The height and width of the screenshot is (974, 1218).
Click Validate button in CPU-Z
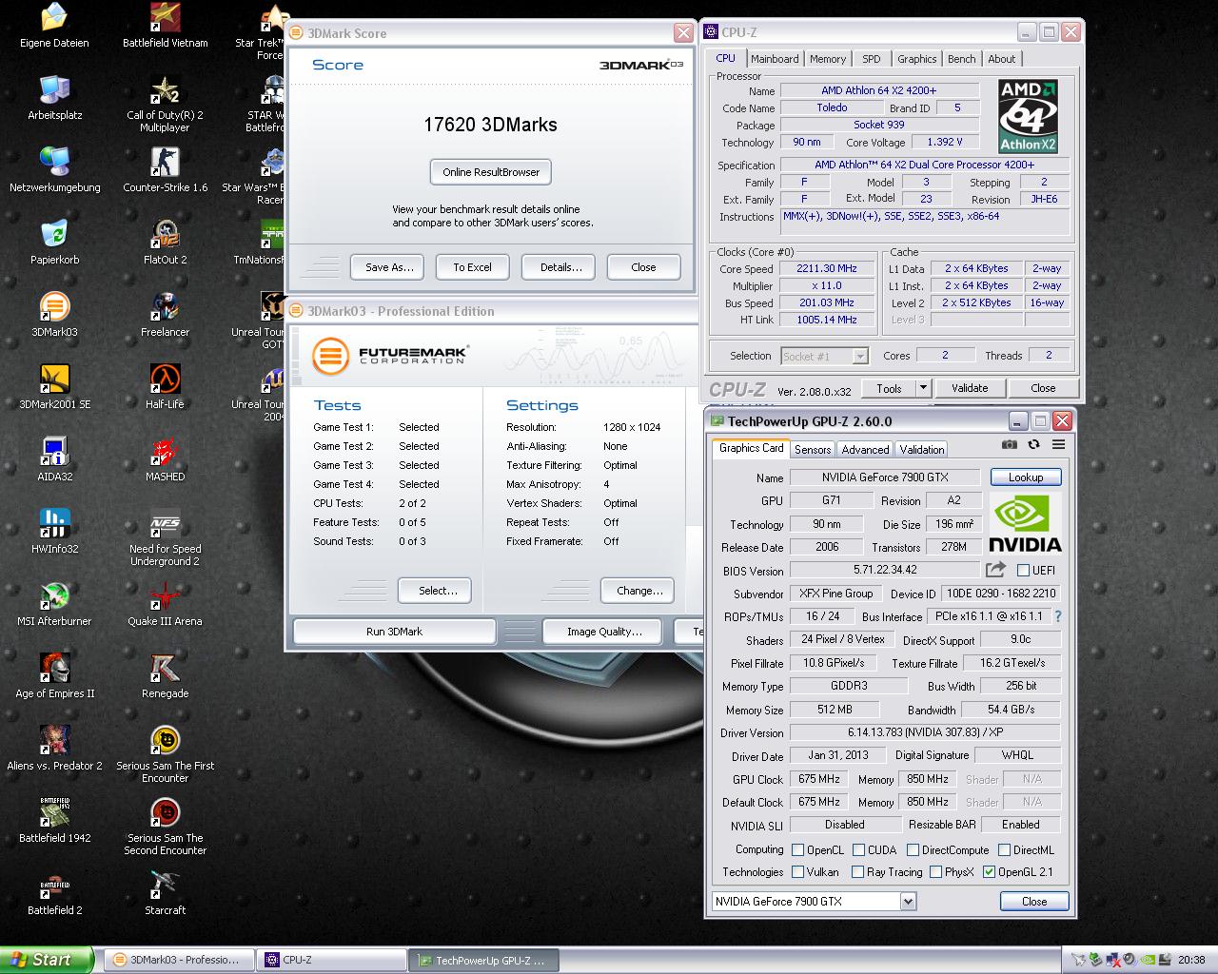pos(970,388)
